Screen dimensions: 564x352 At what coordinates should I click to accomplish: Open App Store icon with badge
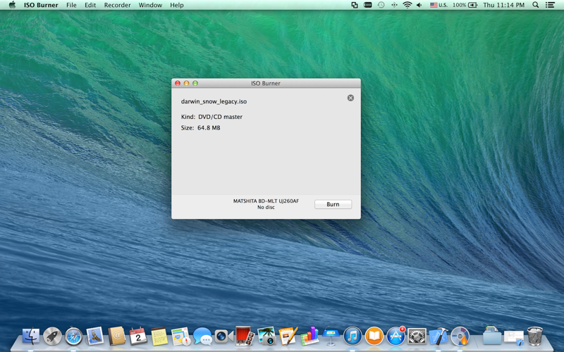396,337
